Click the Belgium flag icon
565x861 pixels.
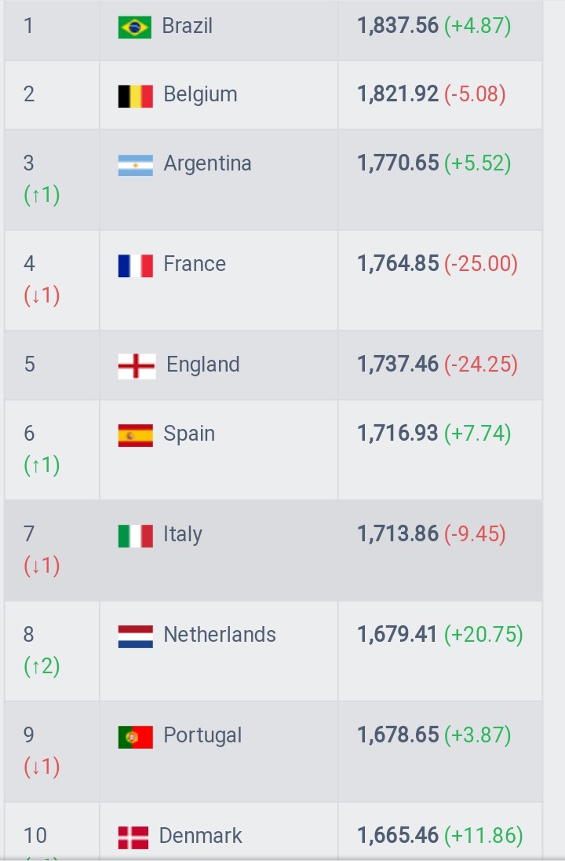point(136,96)
